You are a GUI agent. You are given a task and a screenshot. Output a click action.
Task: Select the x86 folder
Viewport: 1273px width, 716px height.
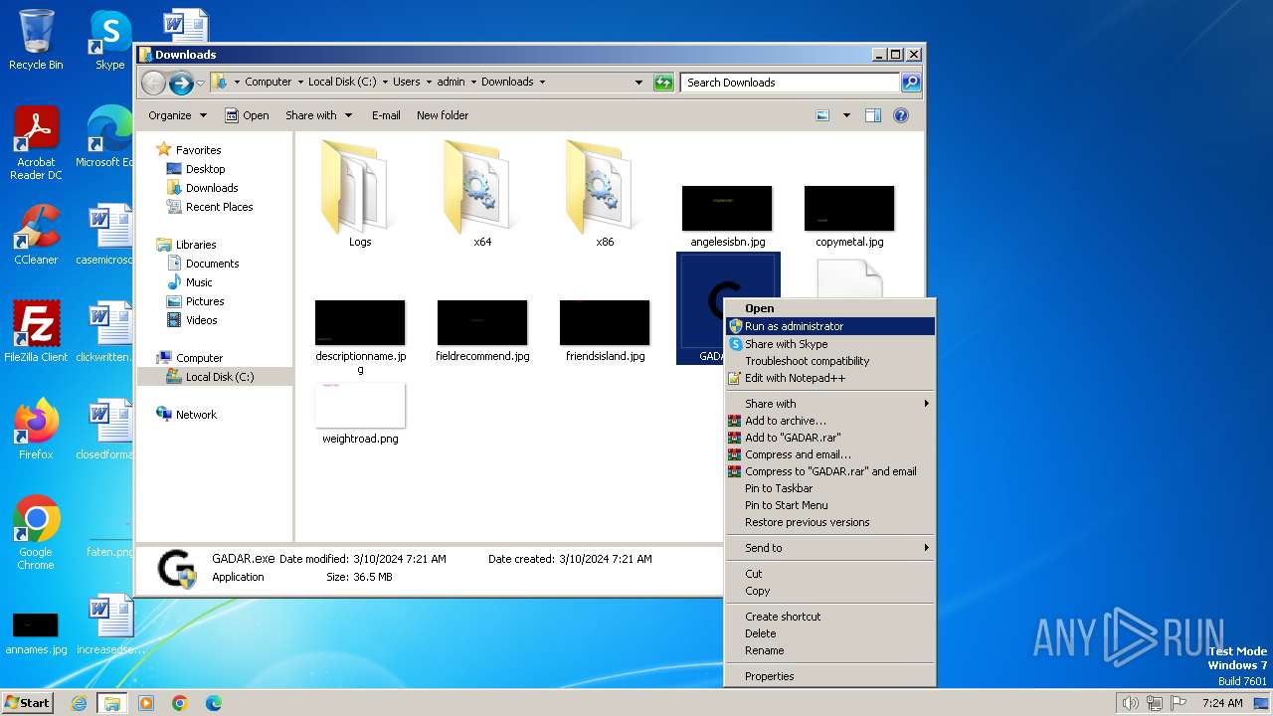pos(605,193)
